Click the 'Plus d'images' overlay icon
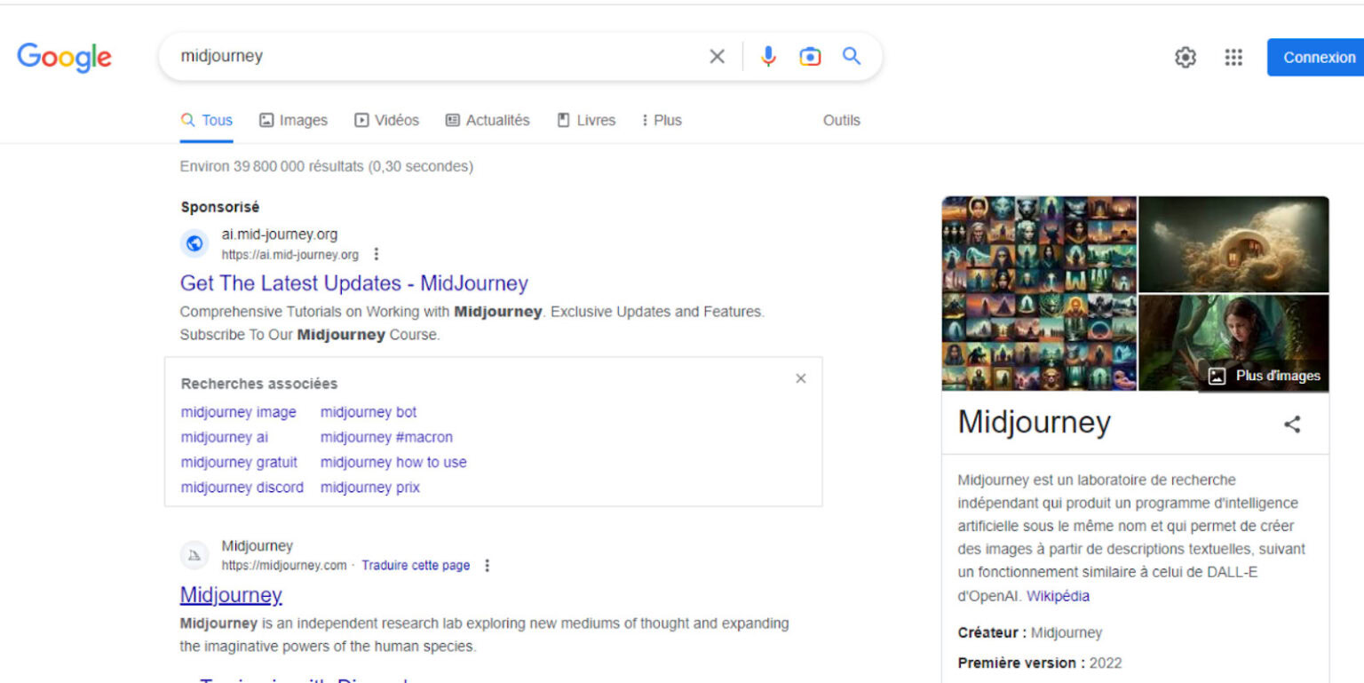The width and height of the screenshot is (1364, 683). [x=1264, y=376]
